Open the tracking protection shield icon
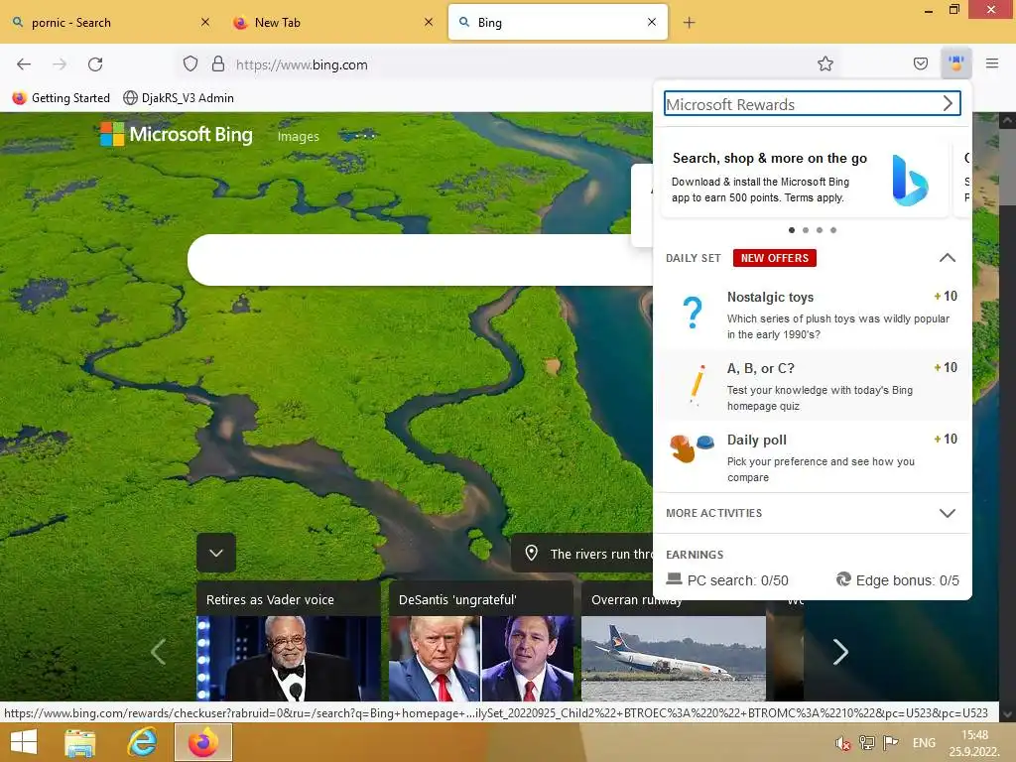 point(190,63)
